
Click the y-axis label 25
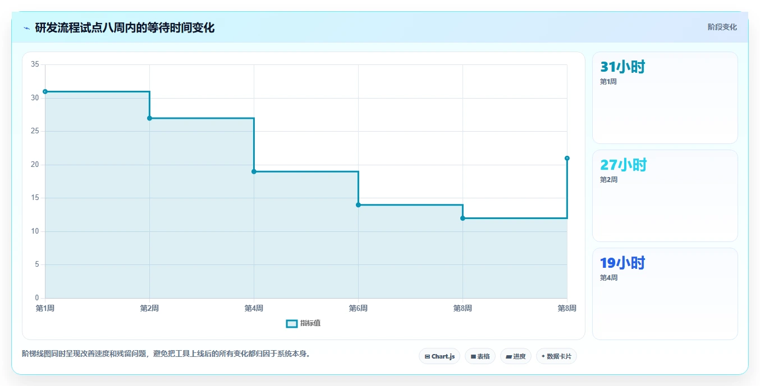35,131
